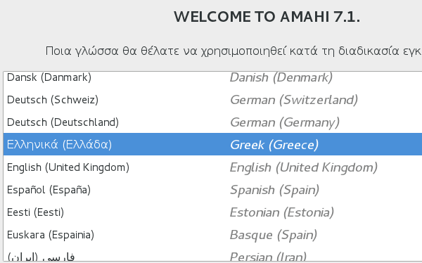Click the Greek (Greece) highlighted label

pyautogui.click(x=274, y=145)
